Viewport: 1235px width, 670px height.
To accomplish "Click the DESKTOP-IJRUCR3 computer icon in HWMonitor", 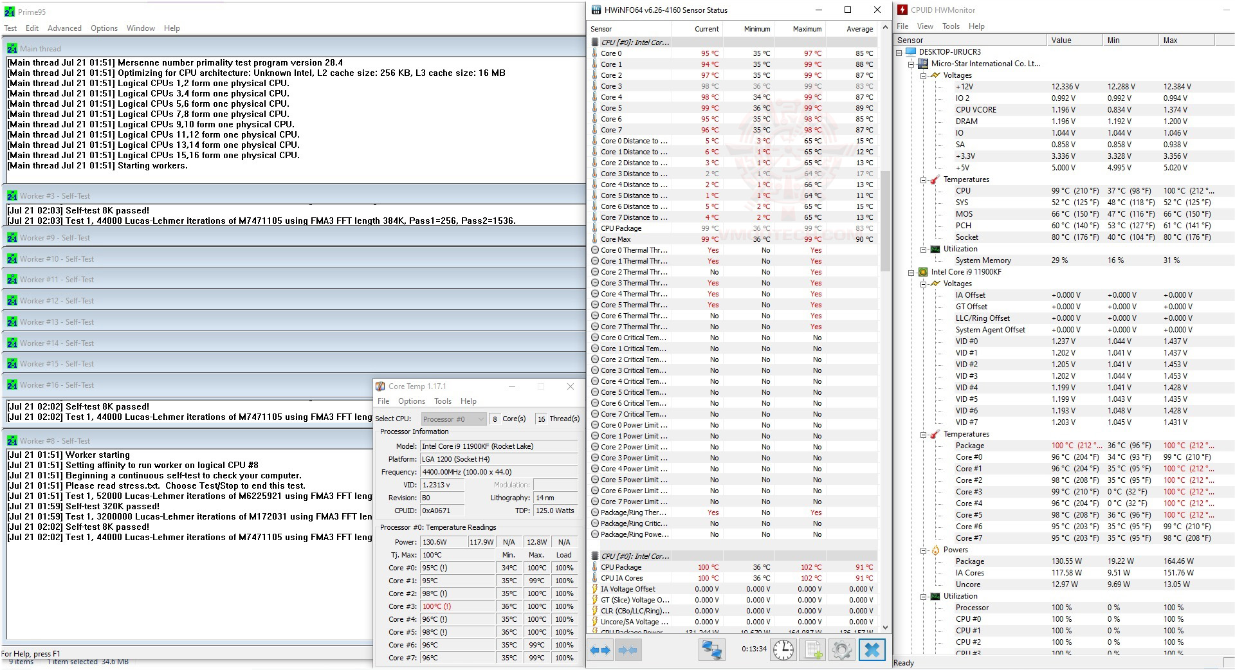I will tap(910, 52).
